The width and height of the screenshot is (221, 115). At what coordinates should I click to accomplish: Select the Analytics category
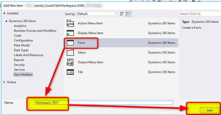(20, 26)
